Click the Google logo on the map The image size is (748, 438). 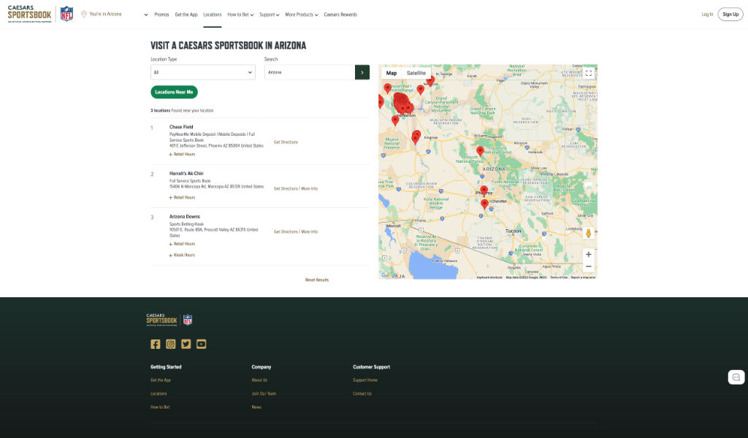pyautogui.click(x=389, y=275)
